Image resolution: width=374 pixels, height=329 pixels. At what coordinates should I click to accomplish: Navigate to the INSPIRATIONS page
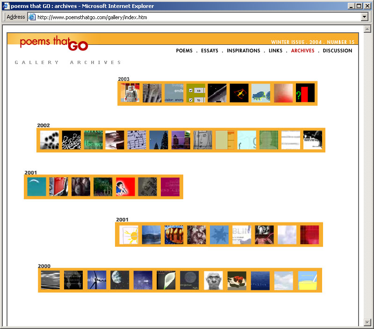pyautogui.click(x=243, y=50)
